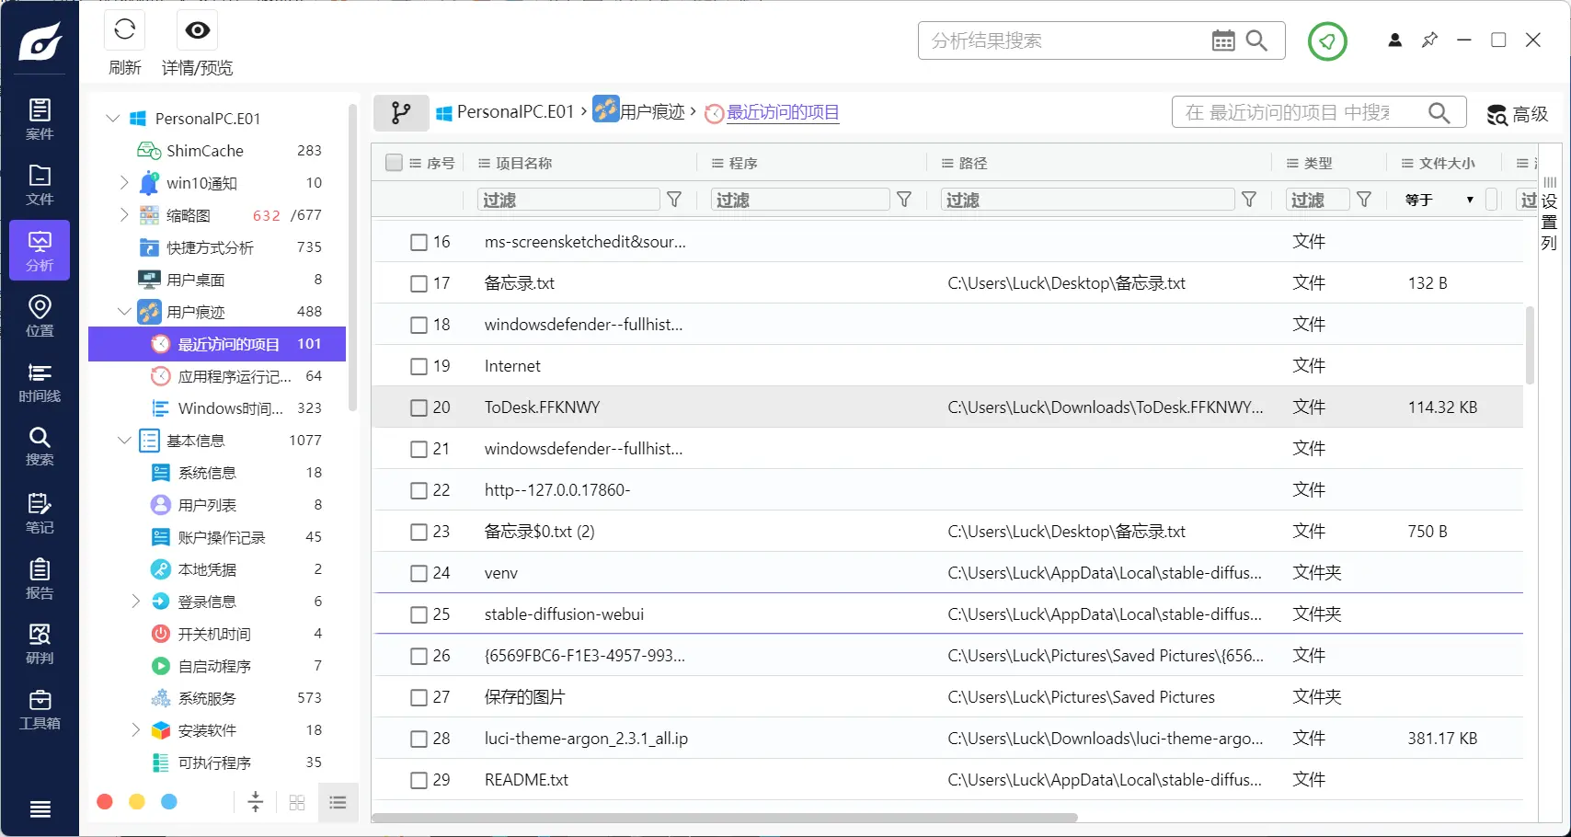Click the hamburger menu at sidebar bottom

click(x=40, y=809)
